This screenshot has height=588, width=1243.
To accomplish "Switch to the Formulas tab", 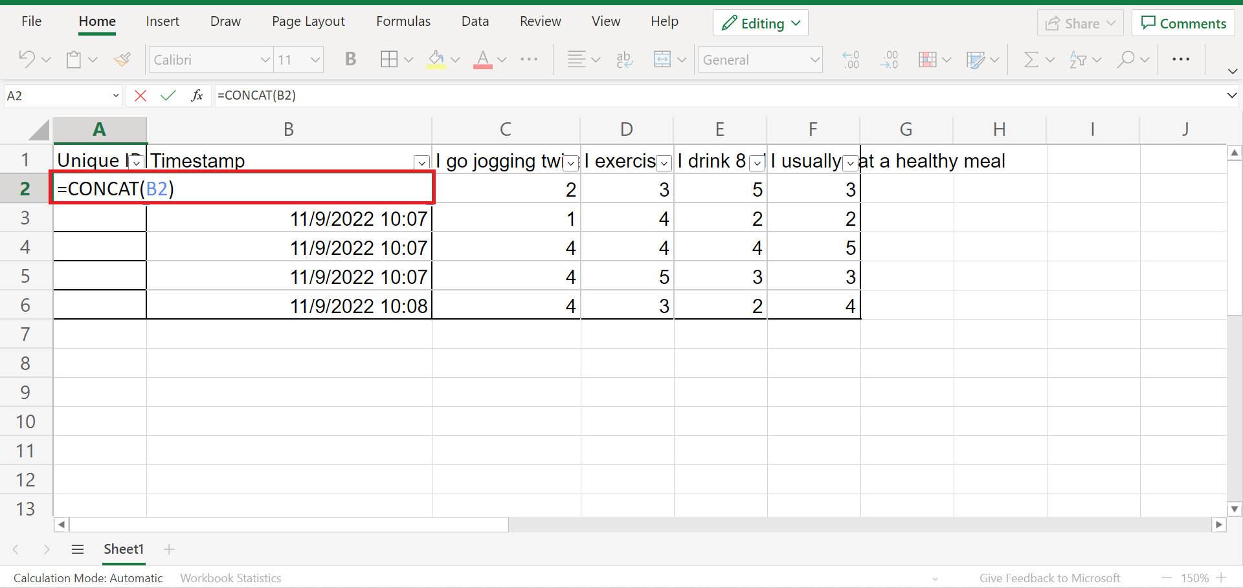I will (x=403, y=21).
